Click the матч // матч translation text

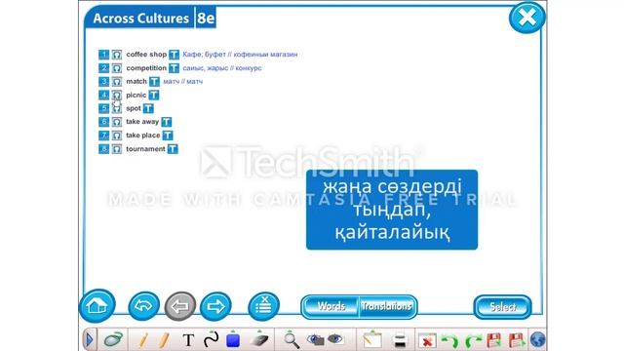pyautogui.click(x=182, y=82)
